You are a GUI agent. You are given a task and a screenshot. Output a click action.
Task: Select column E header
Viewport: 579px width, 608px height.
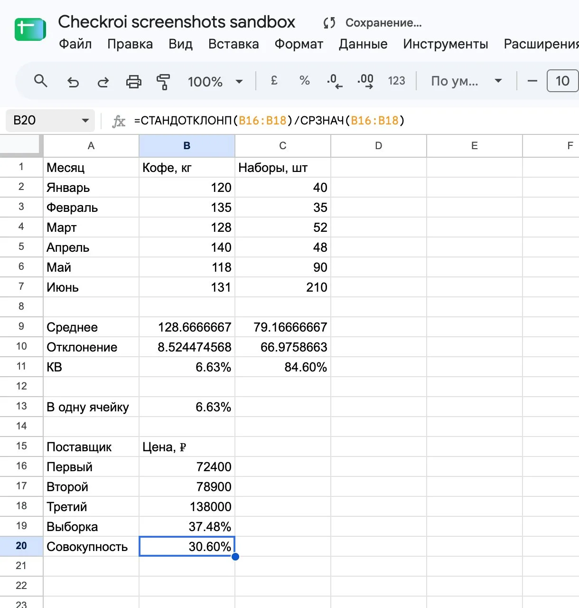475,146
